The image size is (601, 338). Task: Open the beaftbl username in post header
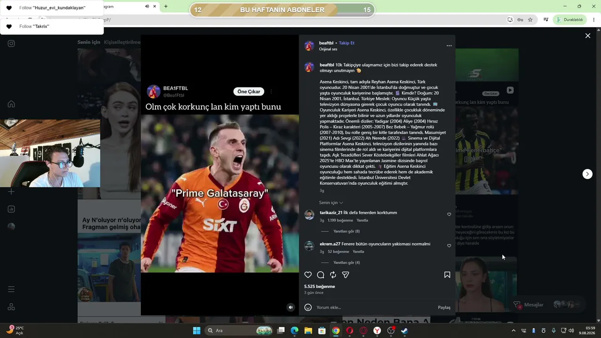(326, 43)
